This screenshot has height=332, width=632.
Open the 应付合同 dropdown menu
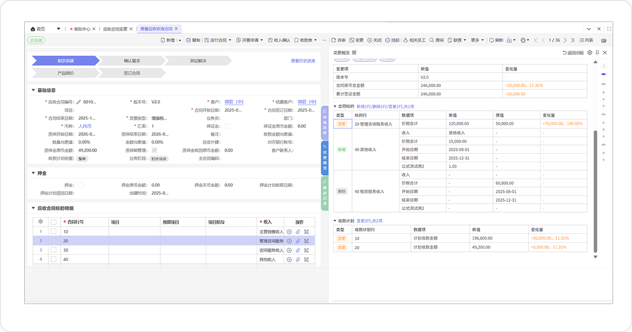217,40
